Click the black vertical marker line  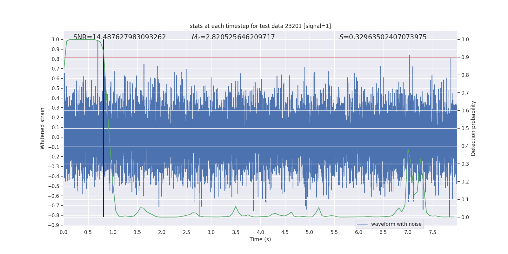[104, 127]
